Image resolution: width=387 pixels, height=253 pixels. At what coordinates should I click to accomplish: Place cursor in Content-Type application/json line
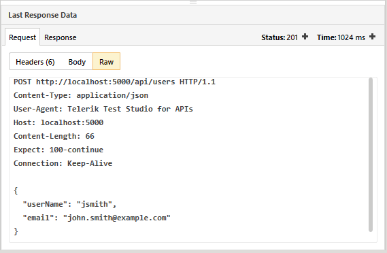click(81, 95)
